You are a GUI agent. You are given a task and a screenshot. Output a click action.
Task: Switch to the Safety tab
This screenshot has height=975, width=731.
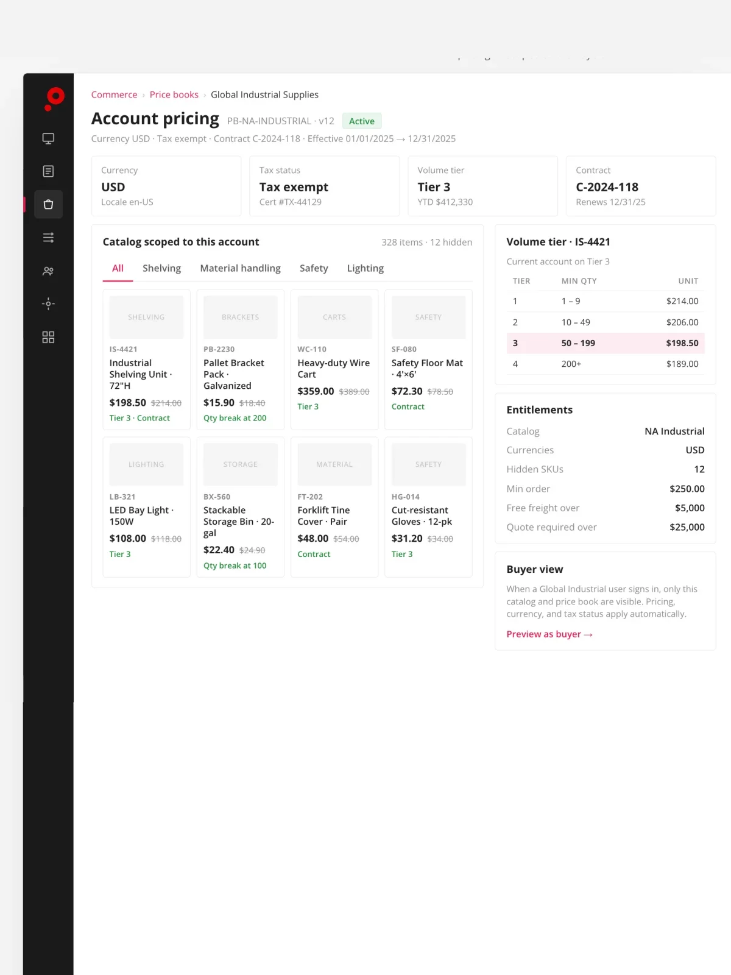point(314,268)
